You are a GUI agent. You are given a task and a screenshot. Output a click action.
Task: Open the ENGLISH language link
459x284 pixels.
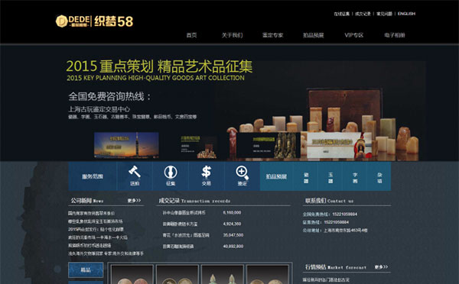point(406,14)
